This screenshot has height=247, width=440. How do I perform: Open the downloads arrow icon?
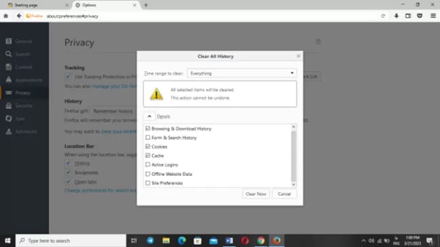(x=396, y=16)
